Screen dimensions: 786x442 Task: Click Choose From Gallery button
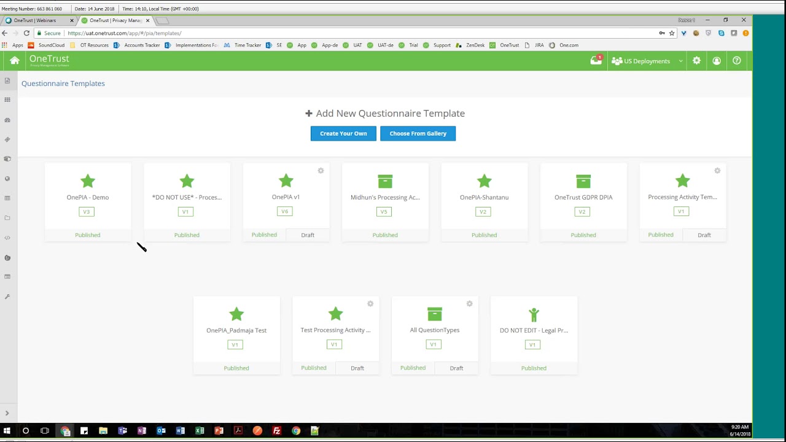click(x=418, y=133)
